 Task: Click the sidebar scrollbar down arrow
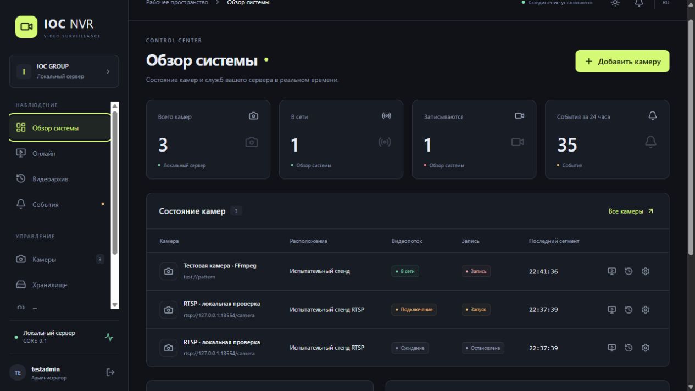115,305
